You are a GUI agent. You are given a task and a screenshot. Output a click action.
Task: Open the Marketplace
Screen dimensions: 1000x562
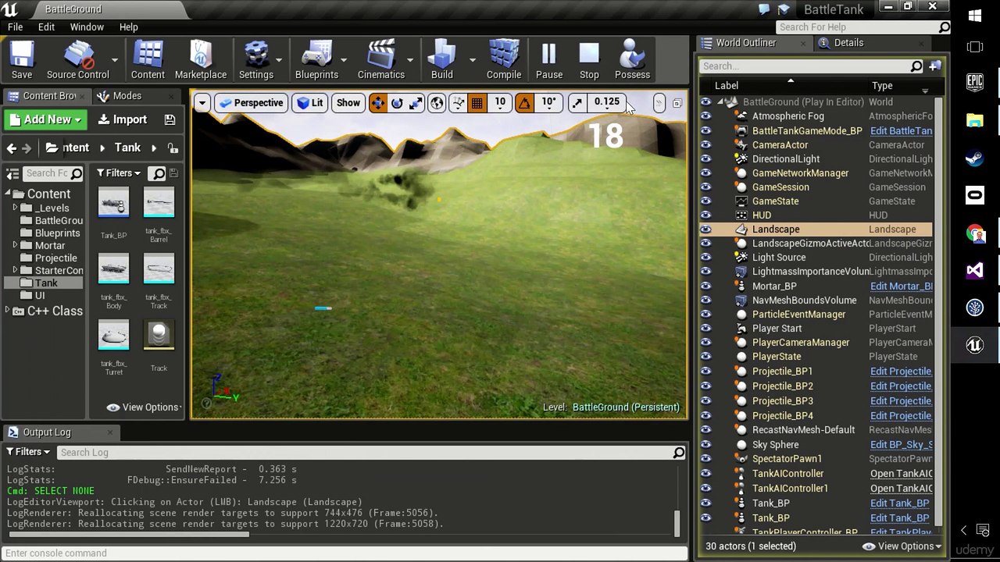click(201, 60)
